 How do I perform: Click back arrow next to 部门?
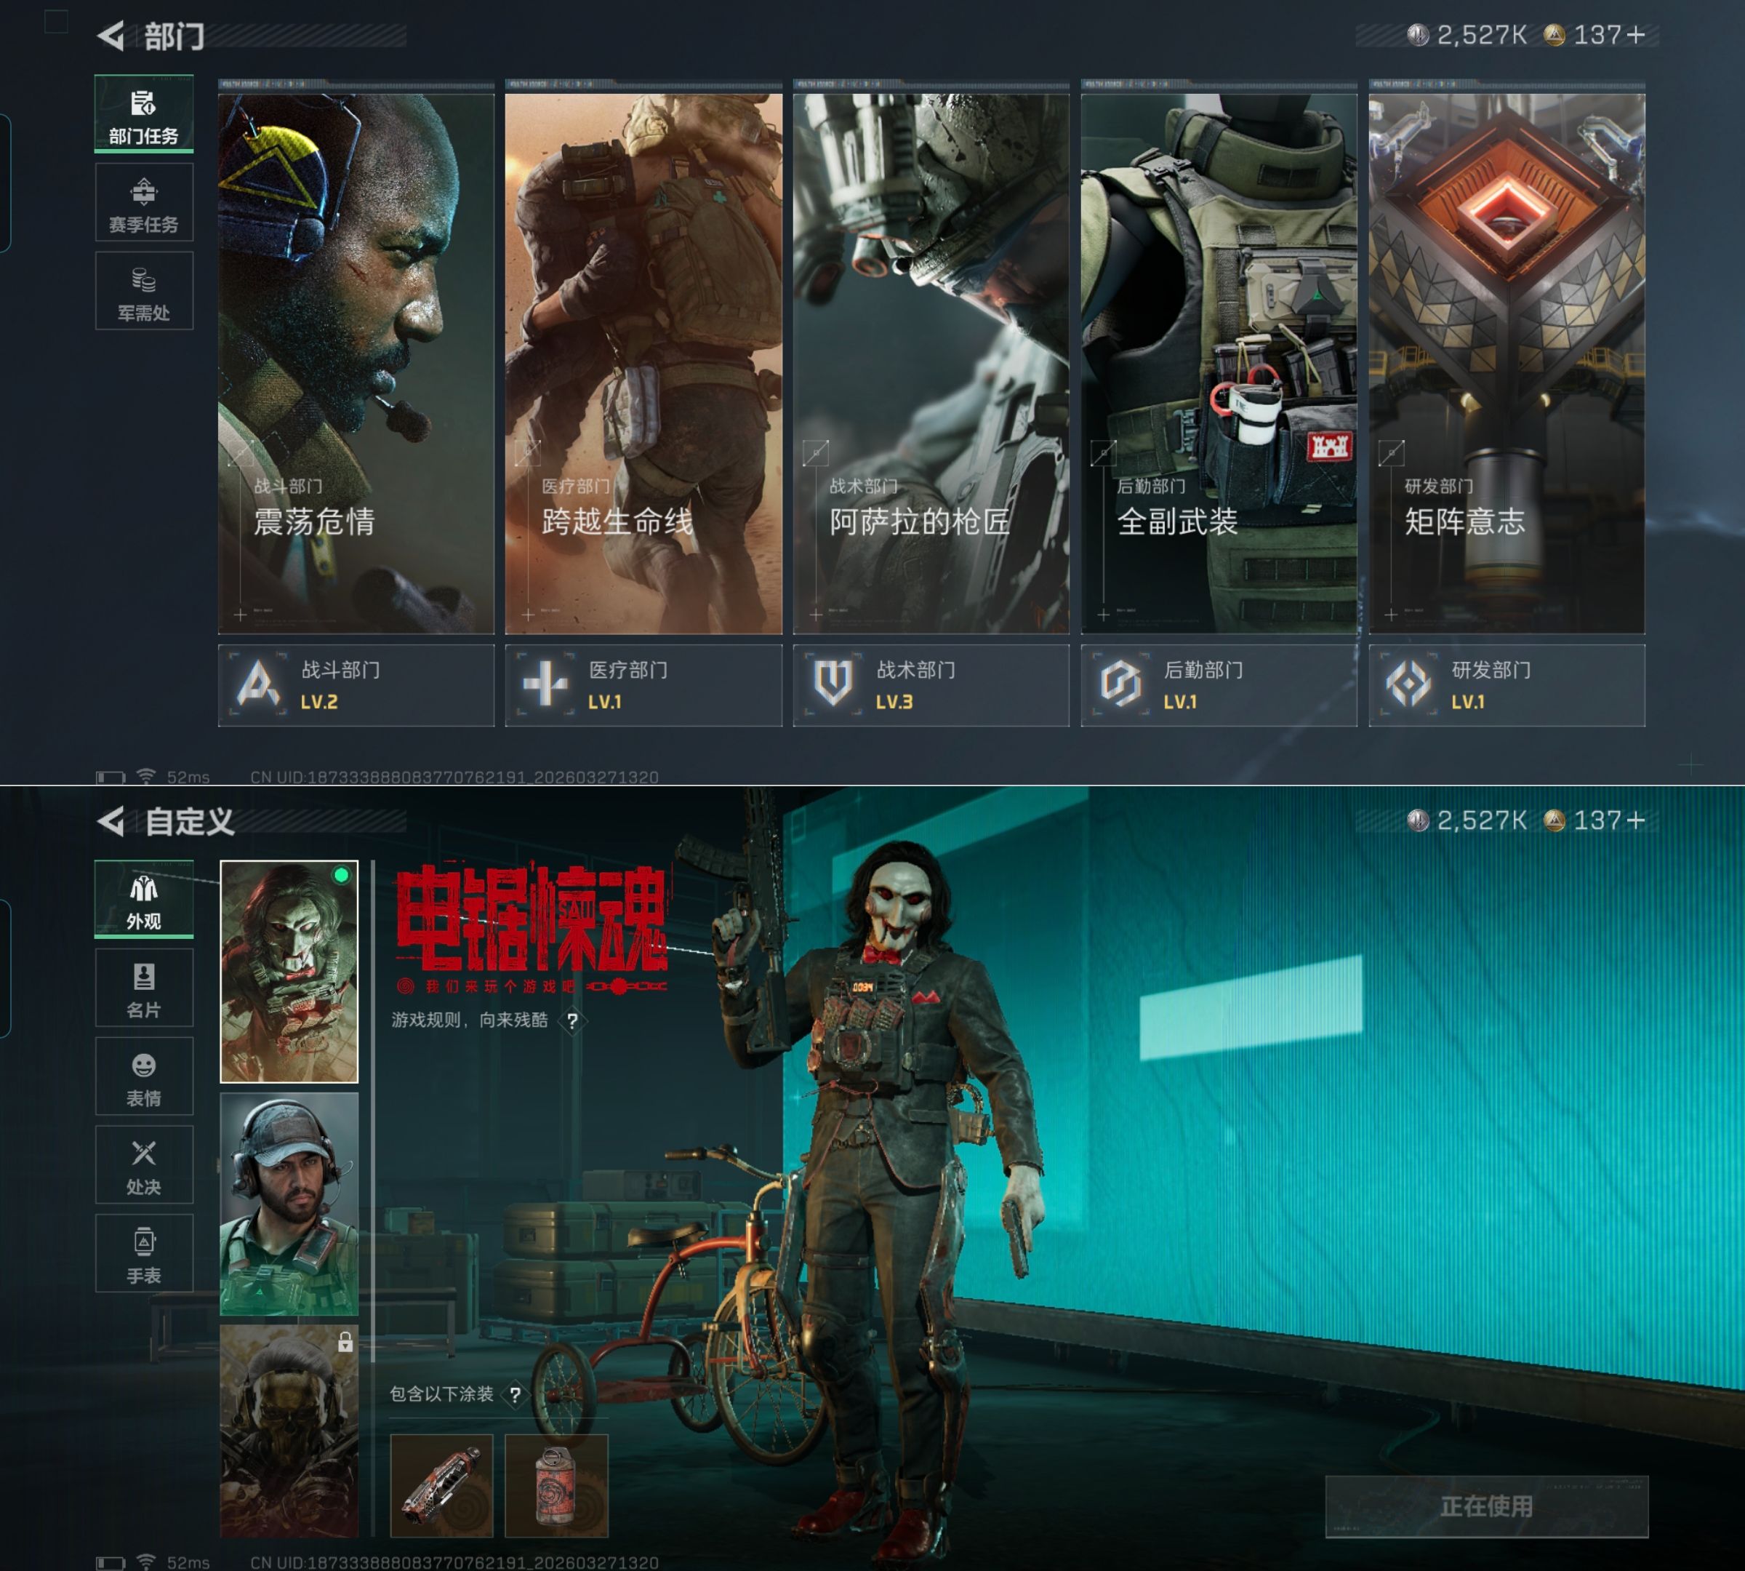[111, 36]
